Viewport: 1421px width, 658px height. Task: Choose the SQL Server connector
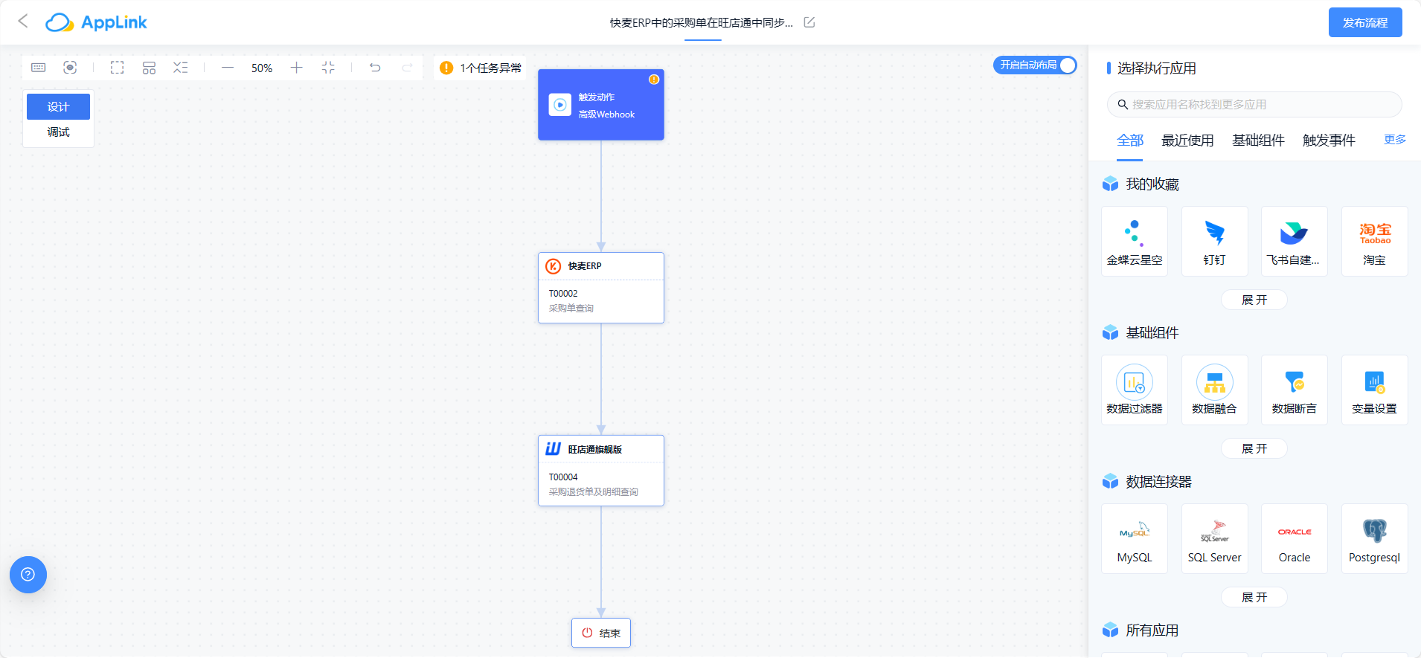1215,539
